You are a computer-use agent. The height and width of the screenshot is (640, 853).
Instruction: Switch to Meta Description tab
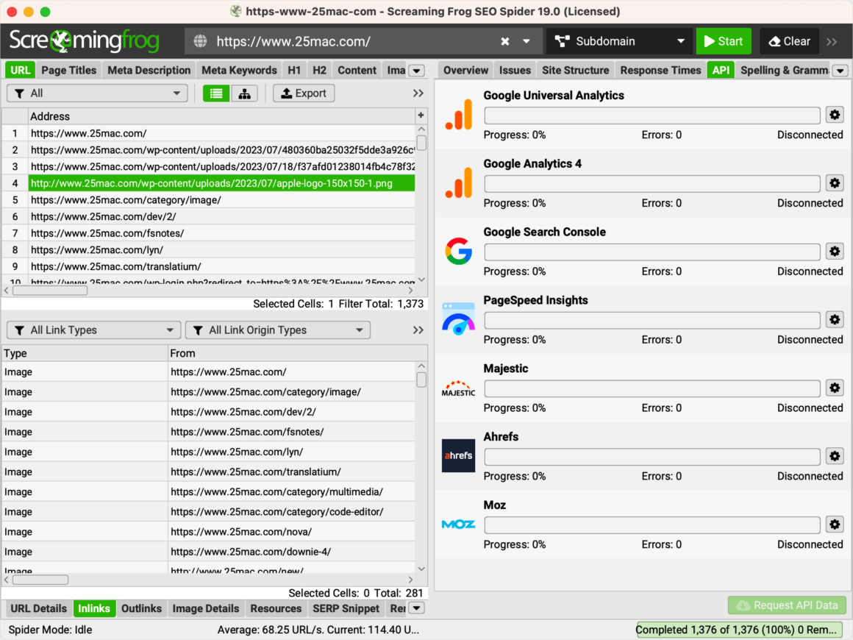(149, 70)
